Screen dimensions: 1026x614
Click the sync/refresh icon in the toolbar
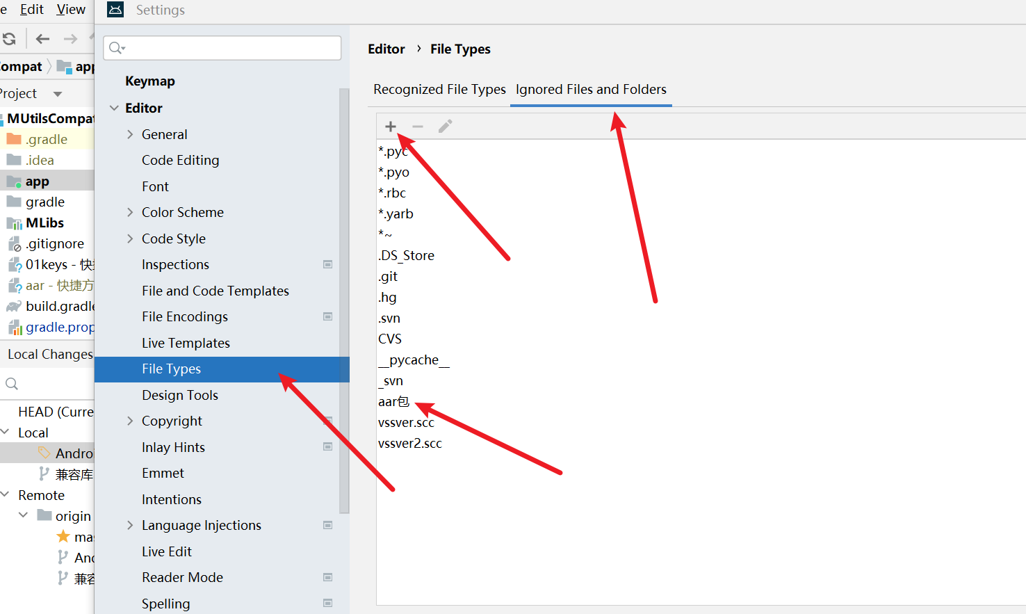tap(10, 39)
